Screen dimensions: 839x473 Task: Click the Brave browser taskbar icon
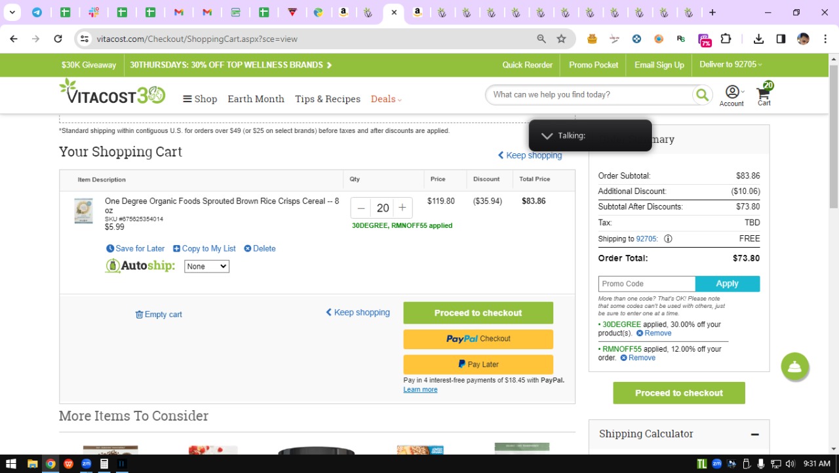tap(68, 464)
